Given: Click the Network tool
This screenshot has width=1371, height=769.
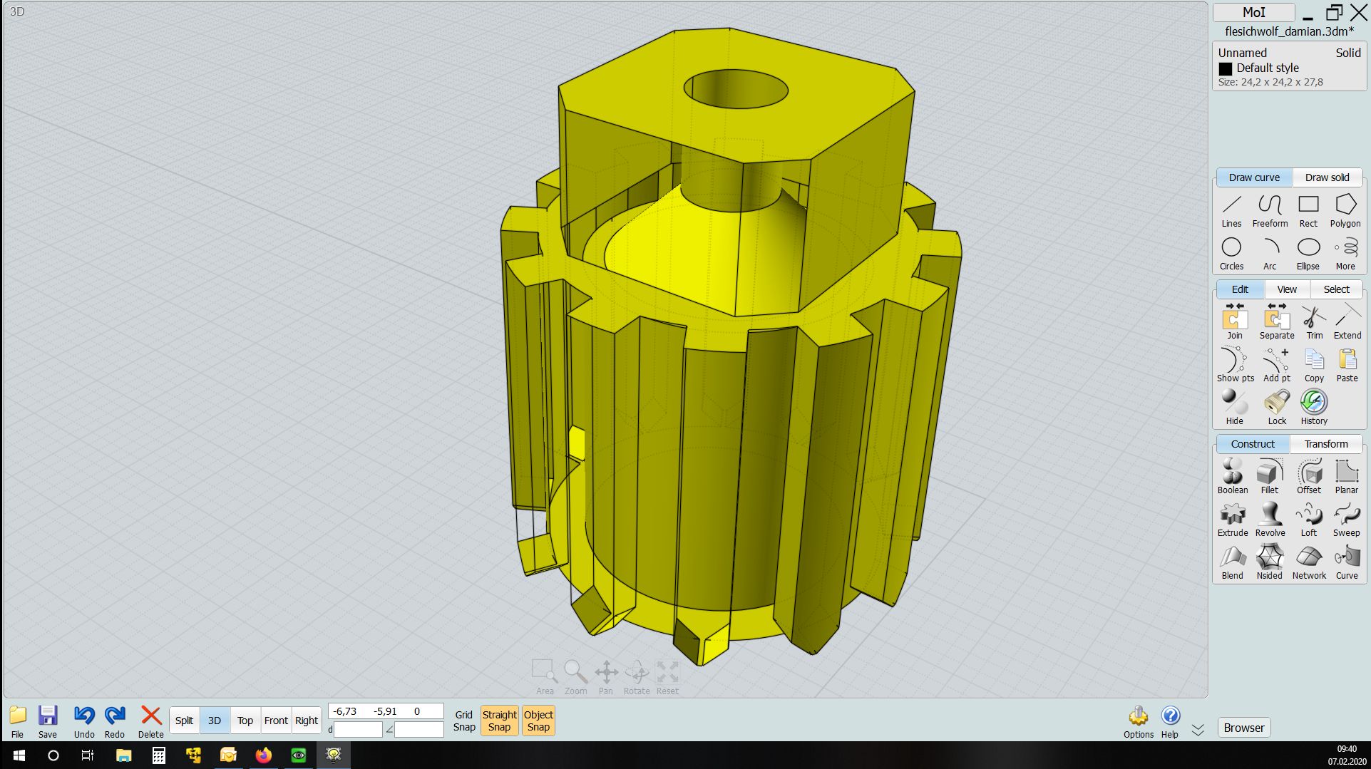Looking at the screenshot, I should pos(1309,562).
